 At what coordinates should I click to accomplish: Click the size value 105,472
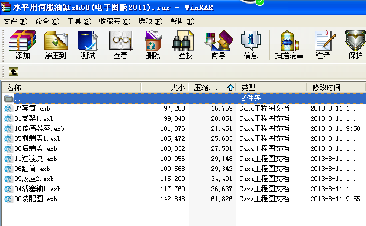pyautogui.click(x=173, y=138)
